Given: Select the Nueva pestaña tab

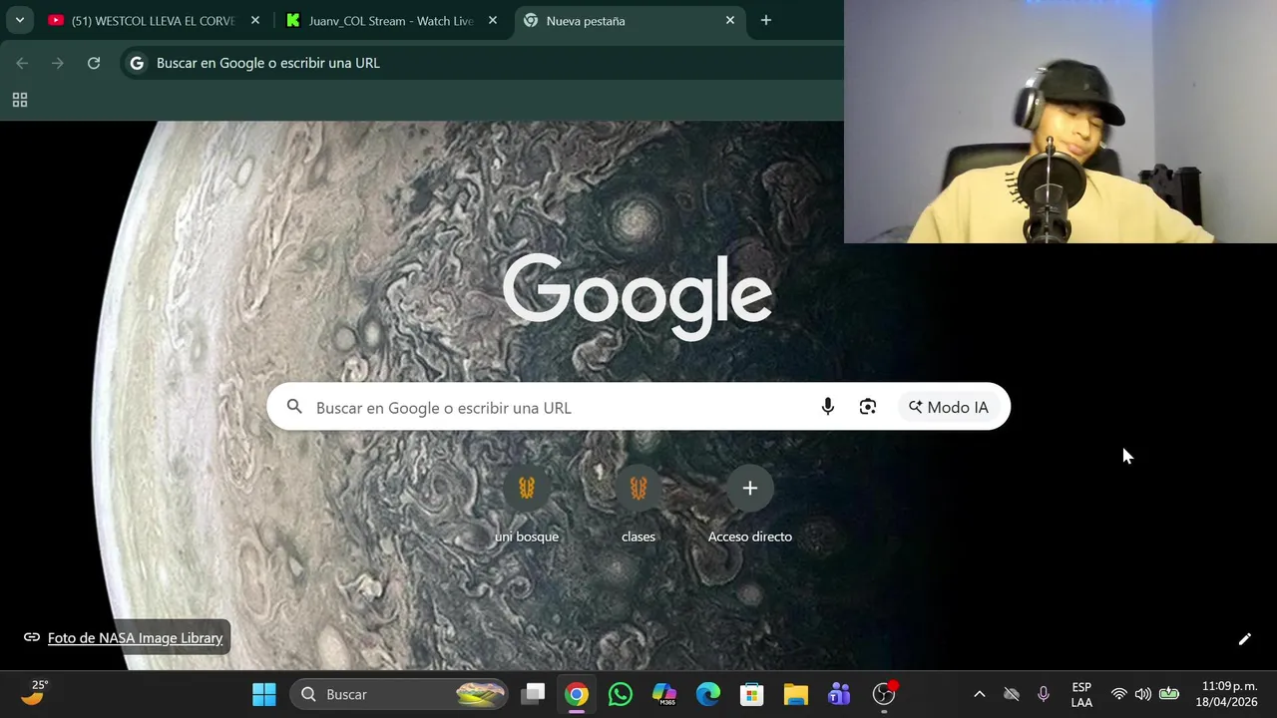Looking at the screenshot, I should (x=629, y=20).
